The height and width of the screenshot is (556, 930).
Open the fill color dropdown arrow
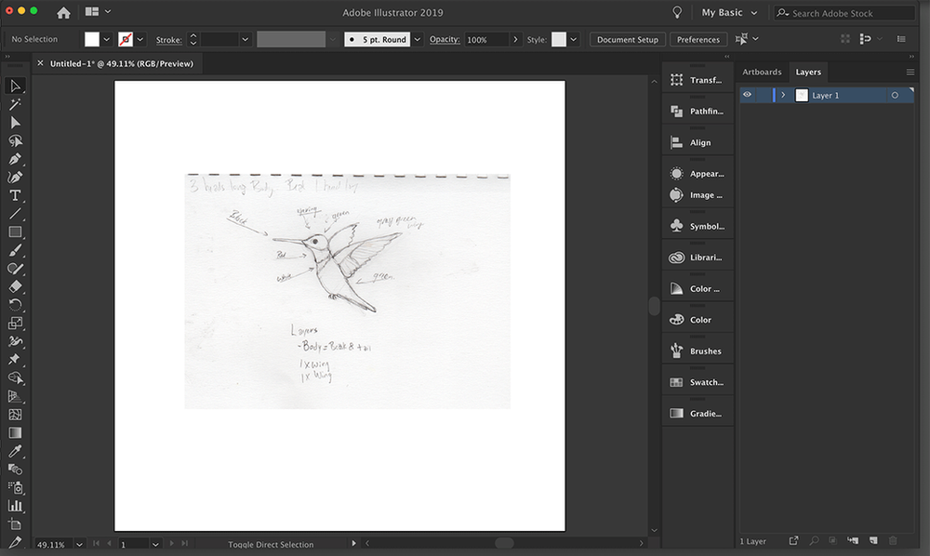tap(106, 40)
